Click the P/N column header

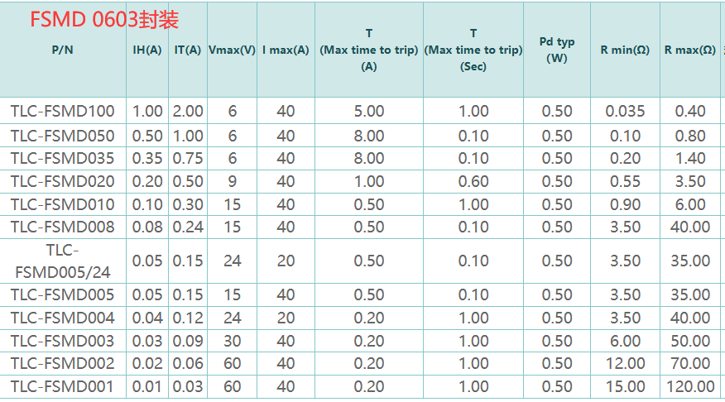pyautogui.click(x=63, y=50)
